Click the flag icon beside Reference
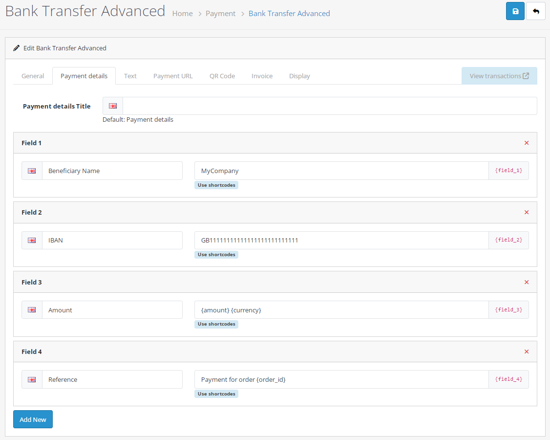 32,379
